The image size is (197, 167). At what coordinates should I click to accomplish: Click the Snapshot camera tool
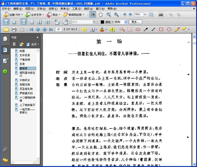pos(161,15)
